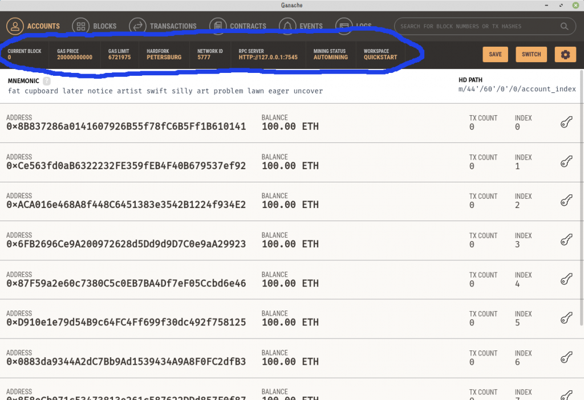The height and width of the screenshot is (400, 584).
Task: Restore the Ganache window size
Action: (561, 5)
